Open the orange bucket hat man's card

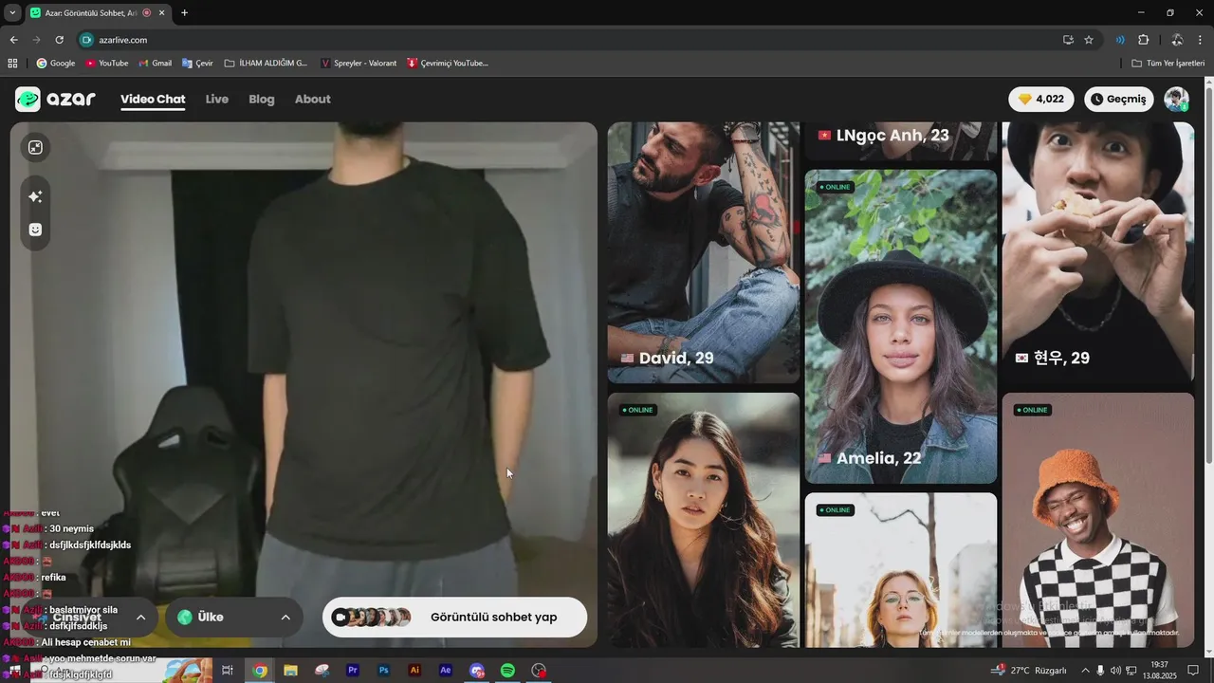pyautogui.click(x=1098, y=520)
